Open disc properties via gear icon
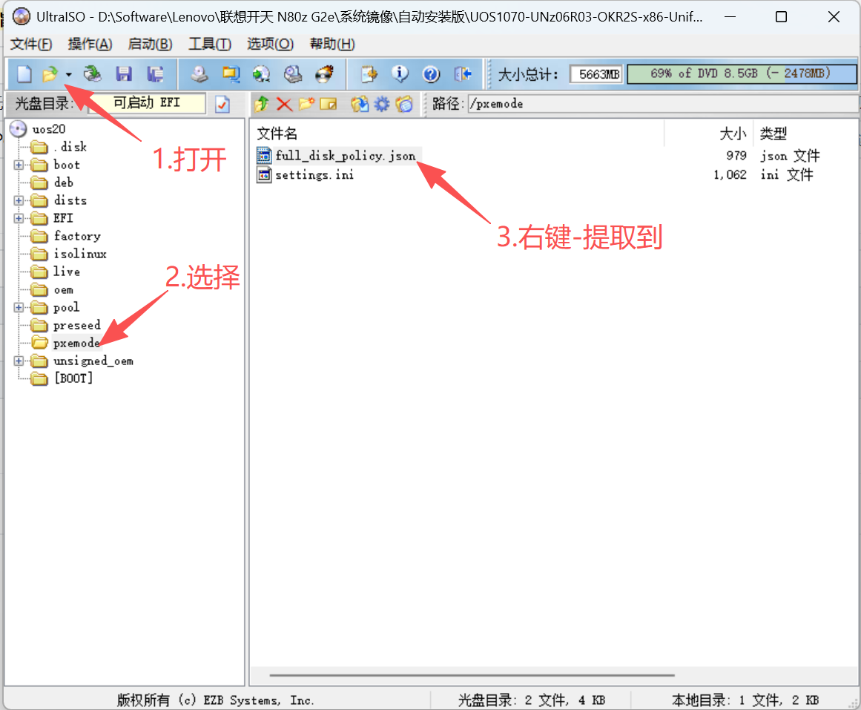Screen dimensions: 861x710 pos(380,104)
